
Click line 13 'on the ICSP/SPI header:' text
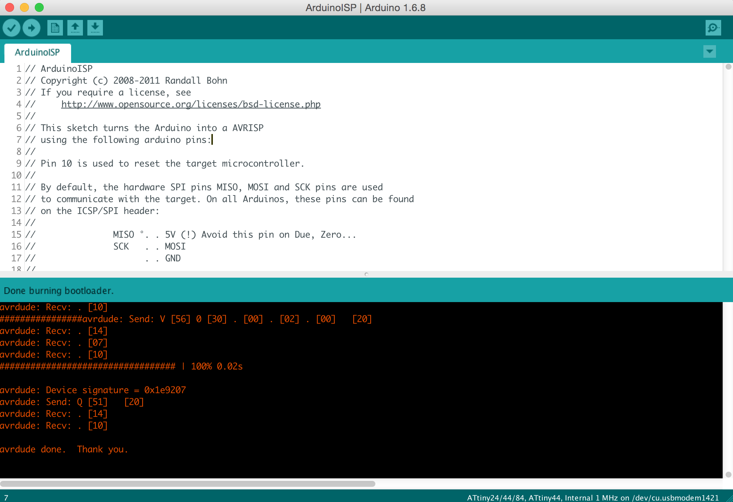(92, 211)
